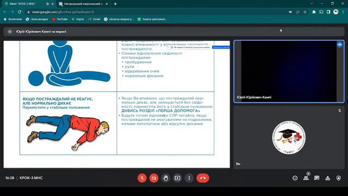
Task: Restore down the Chrome window
Action: (x=332, y=4)
